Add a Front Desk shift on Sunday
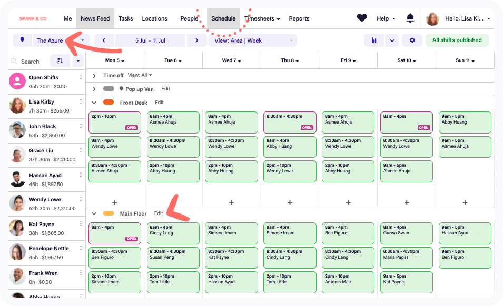This screenshot has height=306, width=503. tap(465, 202)
